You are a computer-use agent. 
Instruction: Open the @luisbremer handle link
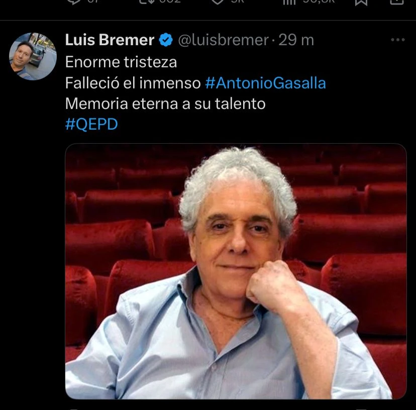[224, 40]
